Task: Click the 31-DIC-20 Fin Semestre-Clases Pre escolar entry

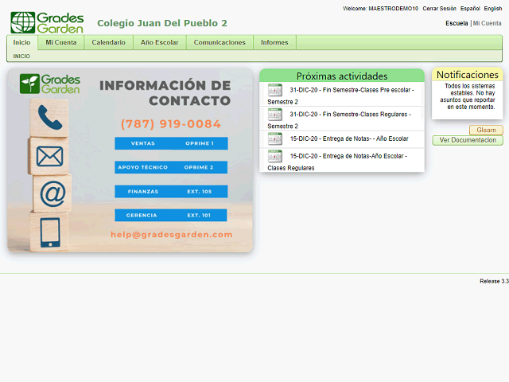Action: (342, 94)
